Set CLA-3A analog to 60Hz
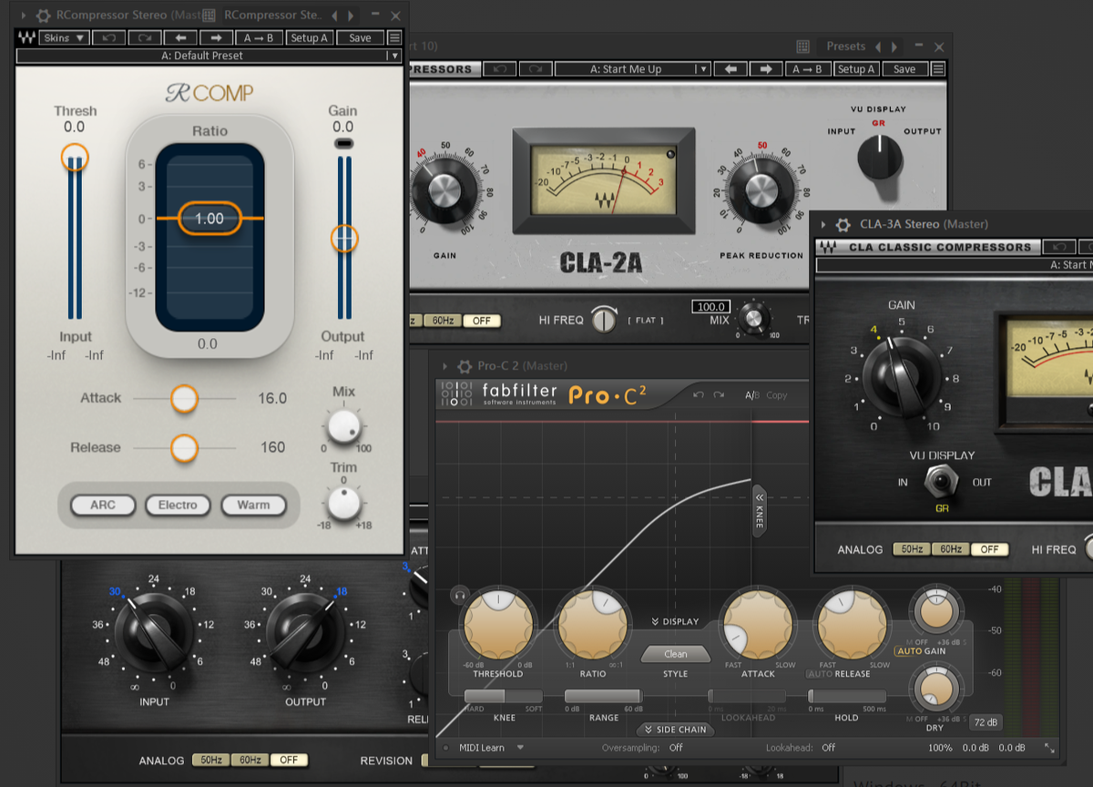Screen dimensions: 1093x787 coord(950,549)
